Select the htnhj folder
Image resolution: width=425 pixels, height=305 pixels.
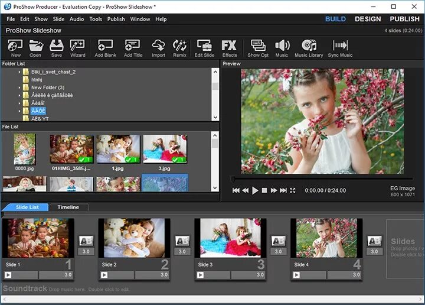click(x=37, y=80)
